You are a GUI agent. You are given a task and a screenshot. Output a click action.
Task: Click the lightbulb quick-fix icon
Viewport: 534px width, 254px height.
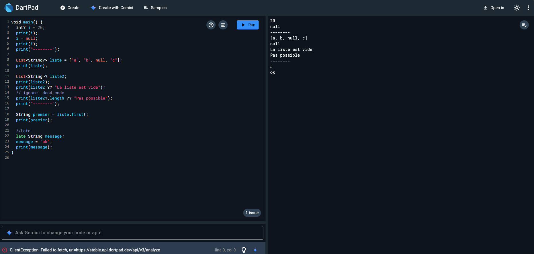244,250
